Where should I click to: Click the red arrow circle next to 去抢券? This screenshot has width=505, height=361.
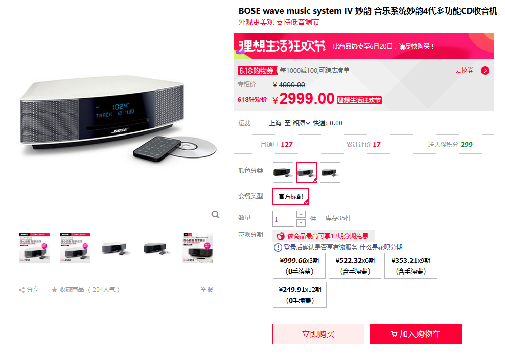(x=485, y=71)
